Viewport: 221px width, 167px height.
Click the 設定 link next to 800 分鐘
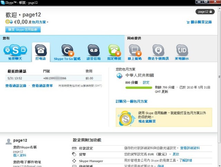point(146,82)
